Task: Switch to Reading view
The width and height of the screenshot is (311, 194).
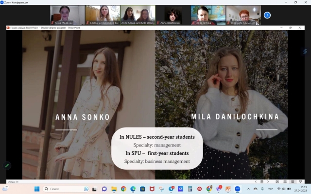Action: (293, 181)
